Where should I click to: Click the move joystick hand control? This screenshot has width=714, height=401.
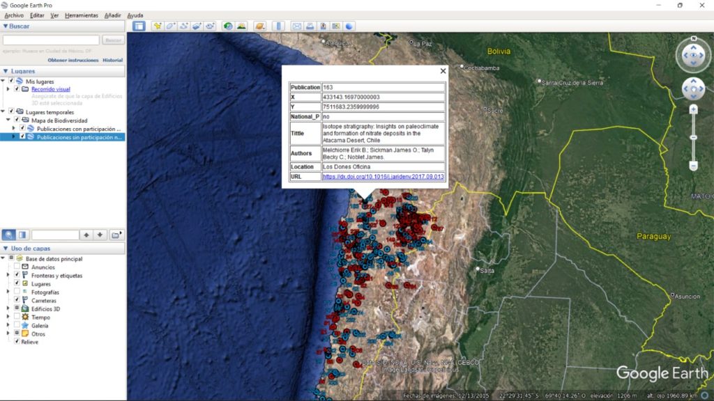click(694, 88)
